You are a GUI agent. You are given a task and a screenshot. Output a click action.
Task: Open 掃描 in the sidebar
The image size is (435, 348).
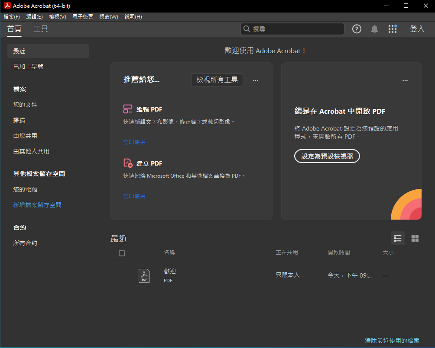point(19,120)
